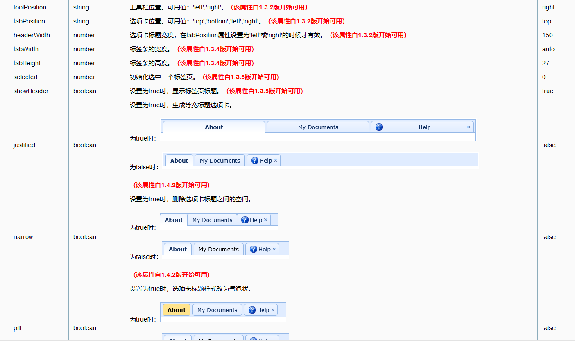Close the Help tab in justified true sample
This screenshot has height=341, width=575.
click(469, 127)
